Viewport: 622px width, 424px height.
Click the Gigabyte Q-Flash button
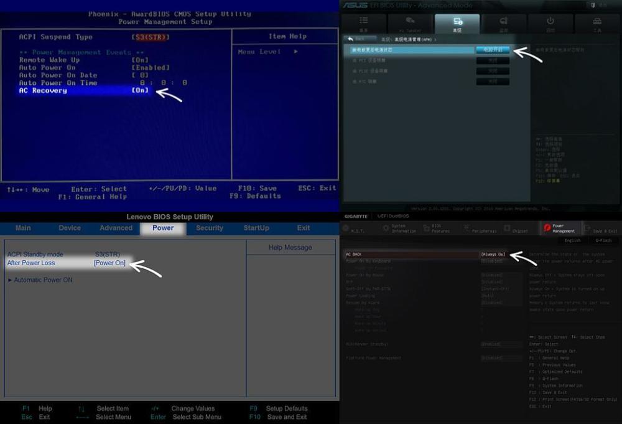(603, 240)
